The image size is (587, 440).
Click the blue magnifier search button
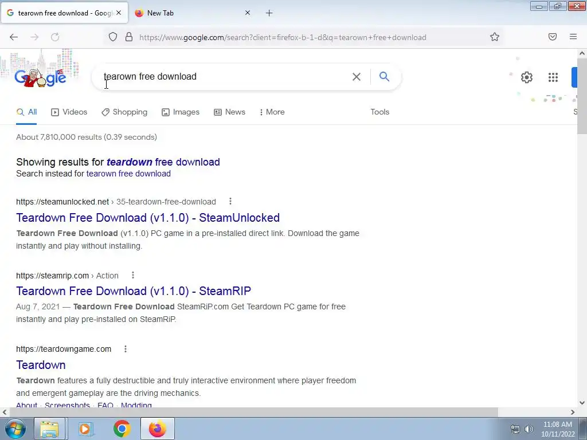point(384,77)
